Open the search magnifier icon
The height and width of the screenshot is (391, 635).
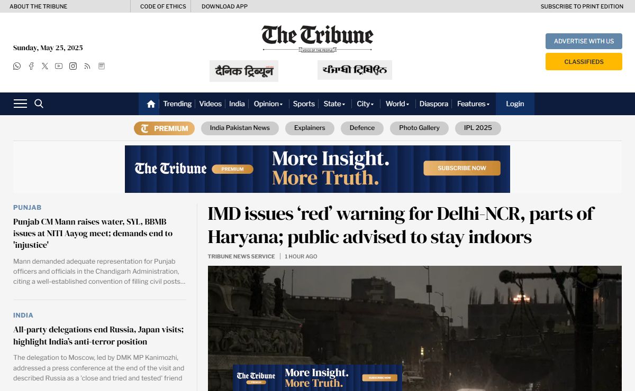point(39,104)
